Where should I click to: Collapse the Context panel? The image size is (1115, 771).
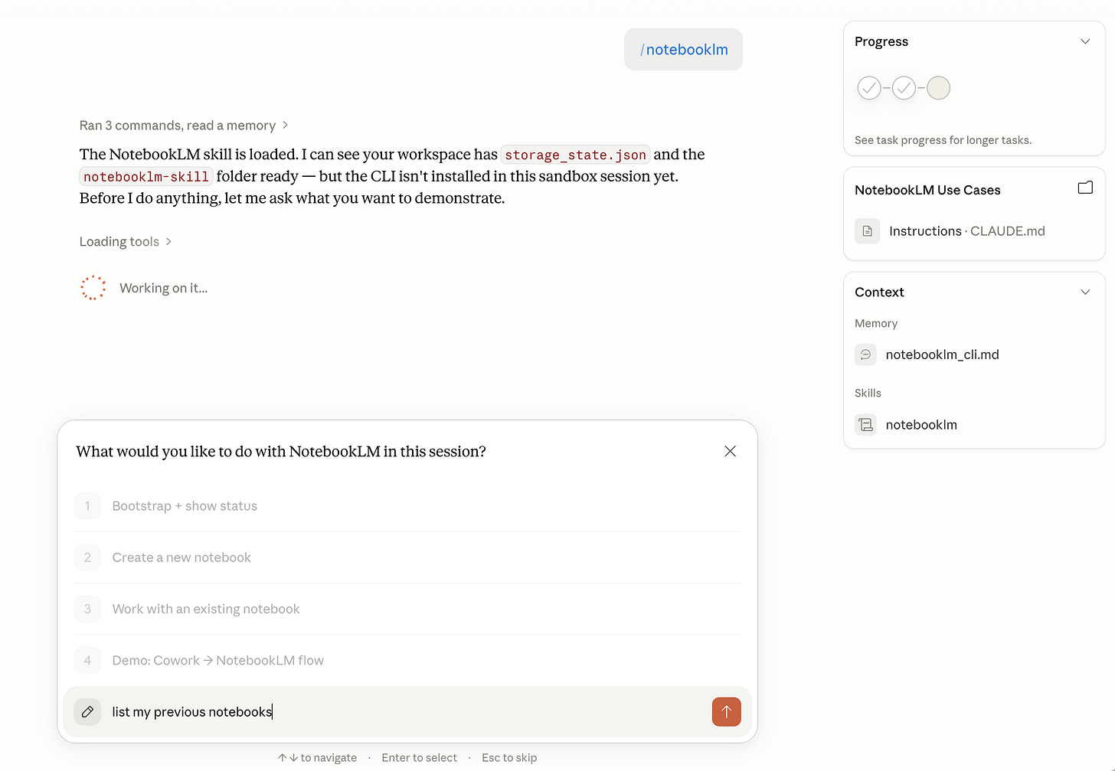[1085, 292]
